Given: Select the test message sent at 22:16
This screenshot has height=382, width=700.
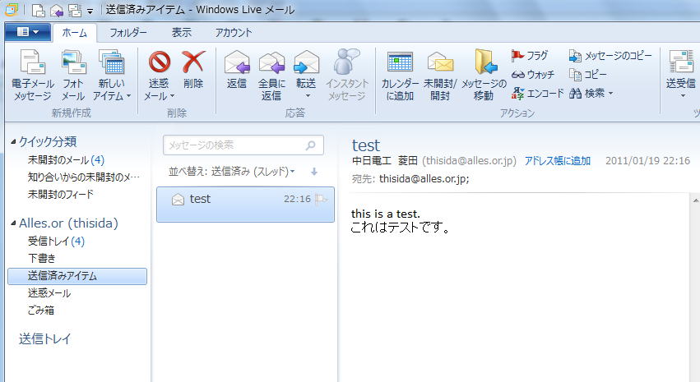Looking at the screenshot, I should pyautogui.click(x=246, y=205).
